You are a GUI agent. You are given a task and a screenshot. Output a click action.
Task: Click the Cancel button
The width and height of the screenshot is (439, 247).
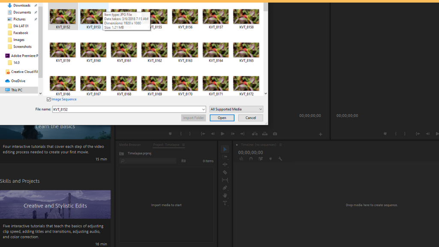250,118
